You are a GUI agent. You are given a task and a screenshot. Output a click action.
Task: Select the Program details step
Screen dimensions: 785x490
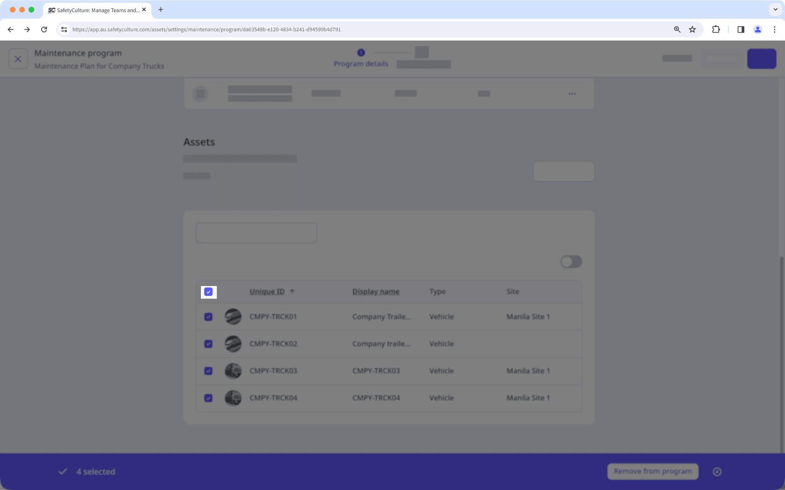click(361, 58)
